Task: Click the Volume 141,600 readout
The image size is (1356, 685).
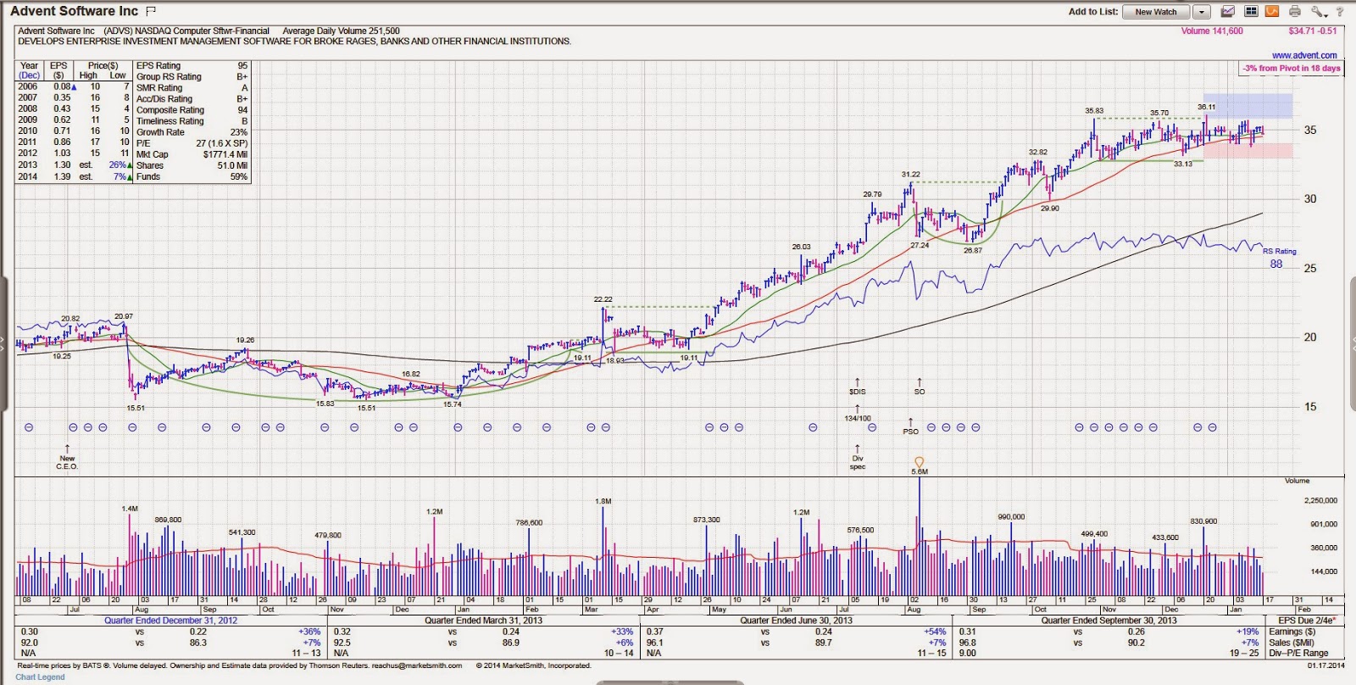Action: coord(1212,31)
